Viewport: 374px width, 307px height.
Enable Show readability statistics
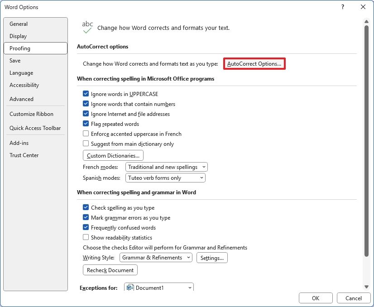click(86, 237)
